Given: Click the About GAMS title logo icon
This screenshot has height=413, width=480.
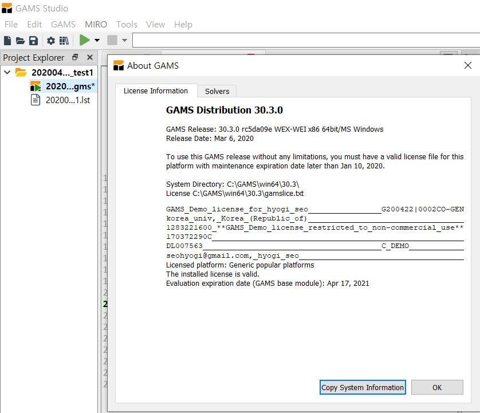Looking at the screenshot, I should point(119,65).
